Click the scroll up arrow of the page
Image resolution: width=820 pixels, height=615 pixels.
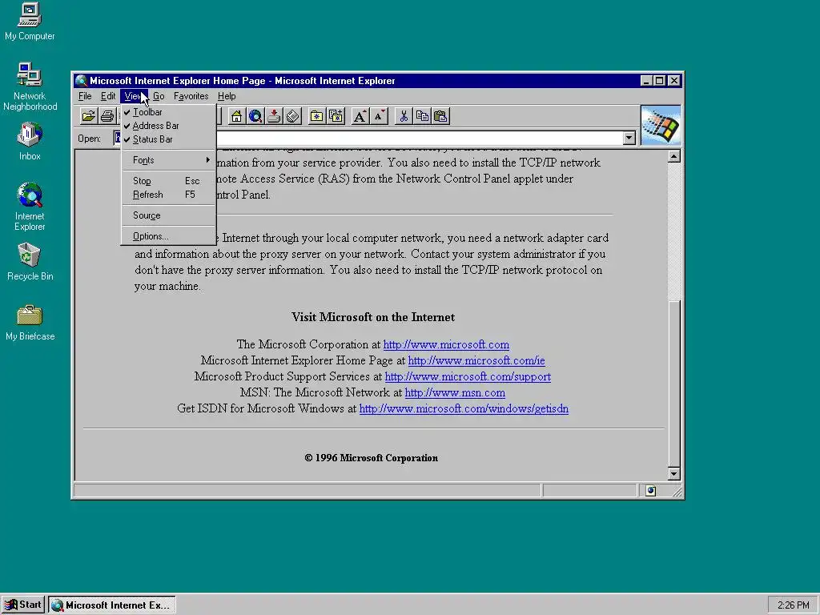click(x=674, y=156)
